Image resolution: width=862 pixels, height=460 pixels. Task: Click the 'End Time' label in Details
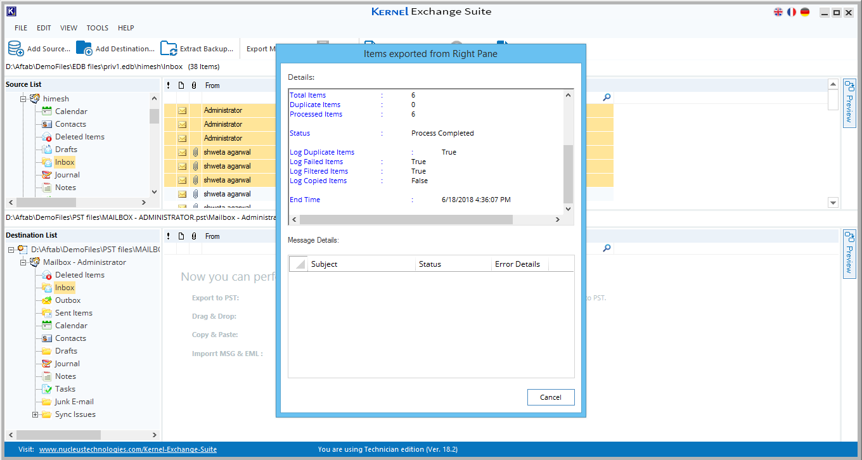pyautogui.click(x=305, y=200)
